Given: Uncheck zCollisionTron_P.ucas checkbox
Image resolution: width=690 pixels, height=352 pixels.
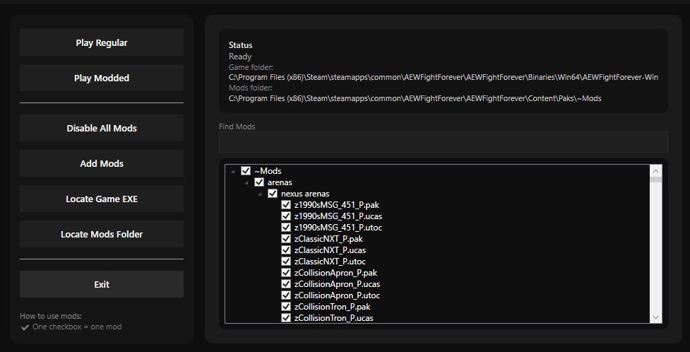Looking at the screenshot, I should point(286,317).
